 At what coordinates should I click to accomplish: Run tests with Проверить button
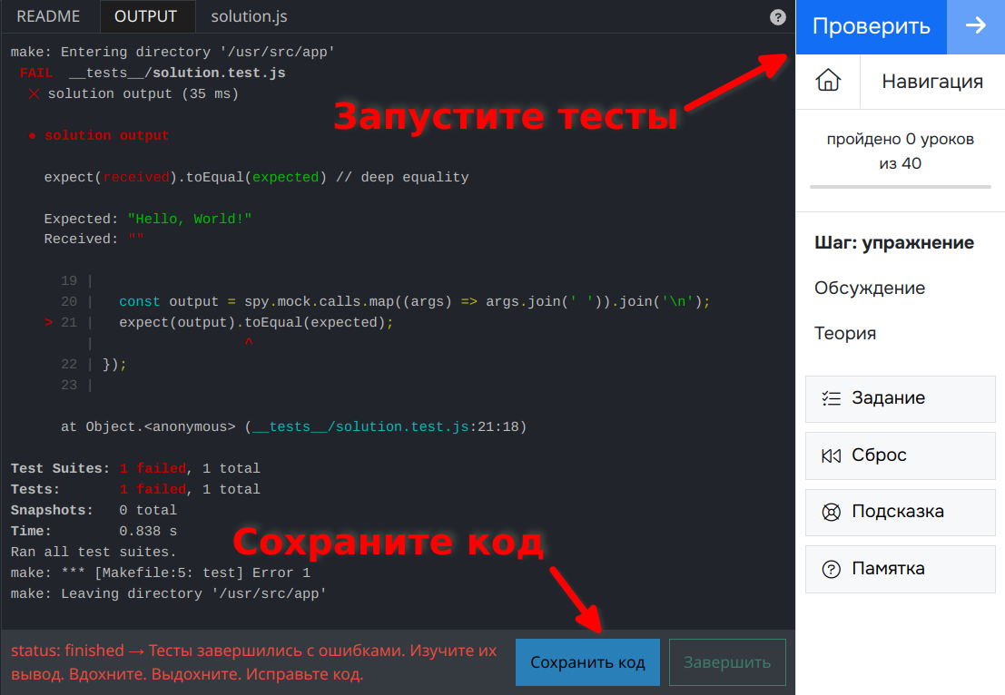click(x=871, y=26)
